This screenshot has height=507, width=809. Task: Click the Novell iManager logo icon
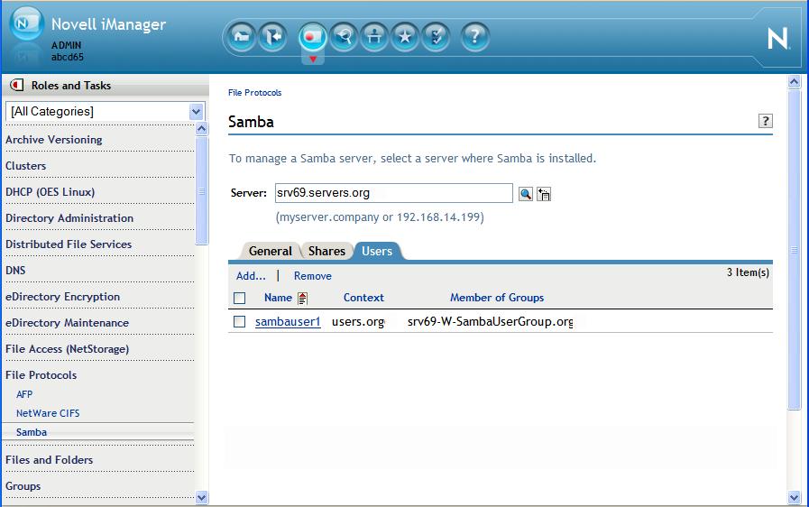tap(27, 23)
